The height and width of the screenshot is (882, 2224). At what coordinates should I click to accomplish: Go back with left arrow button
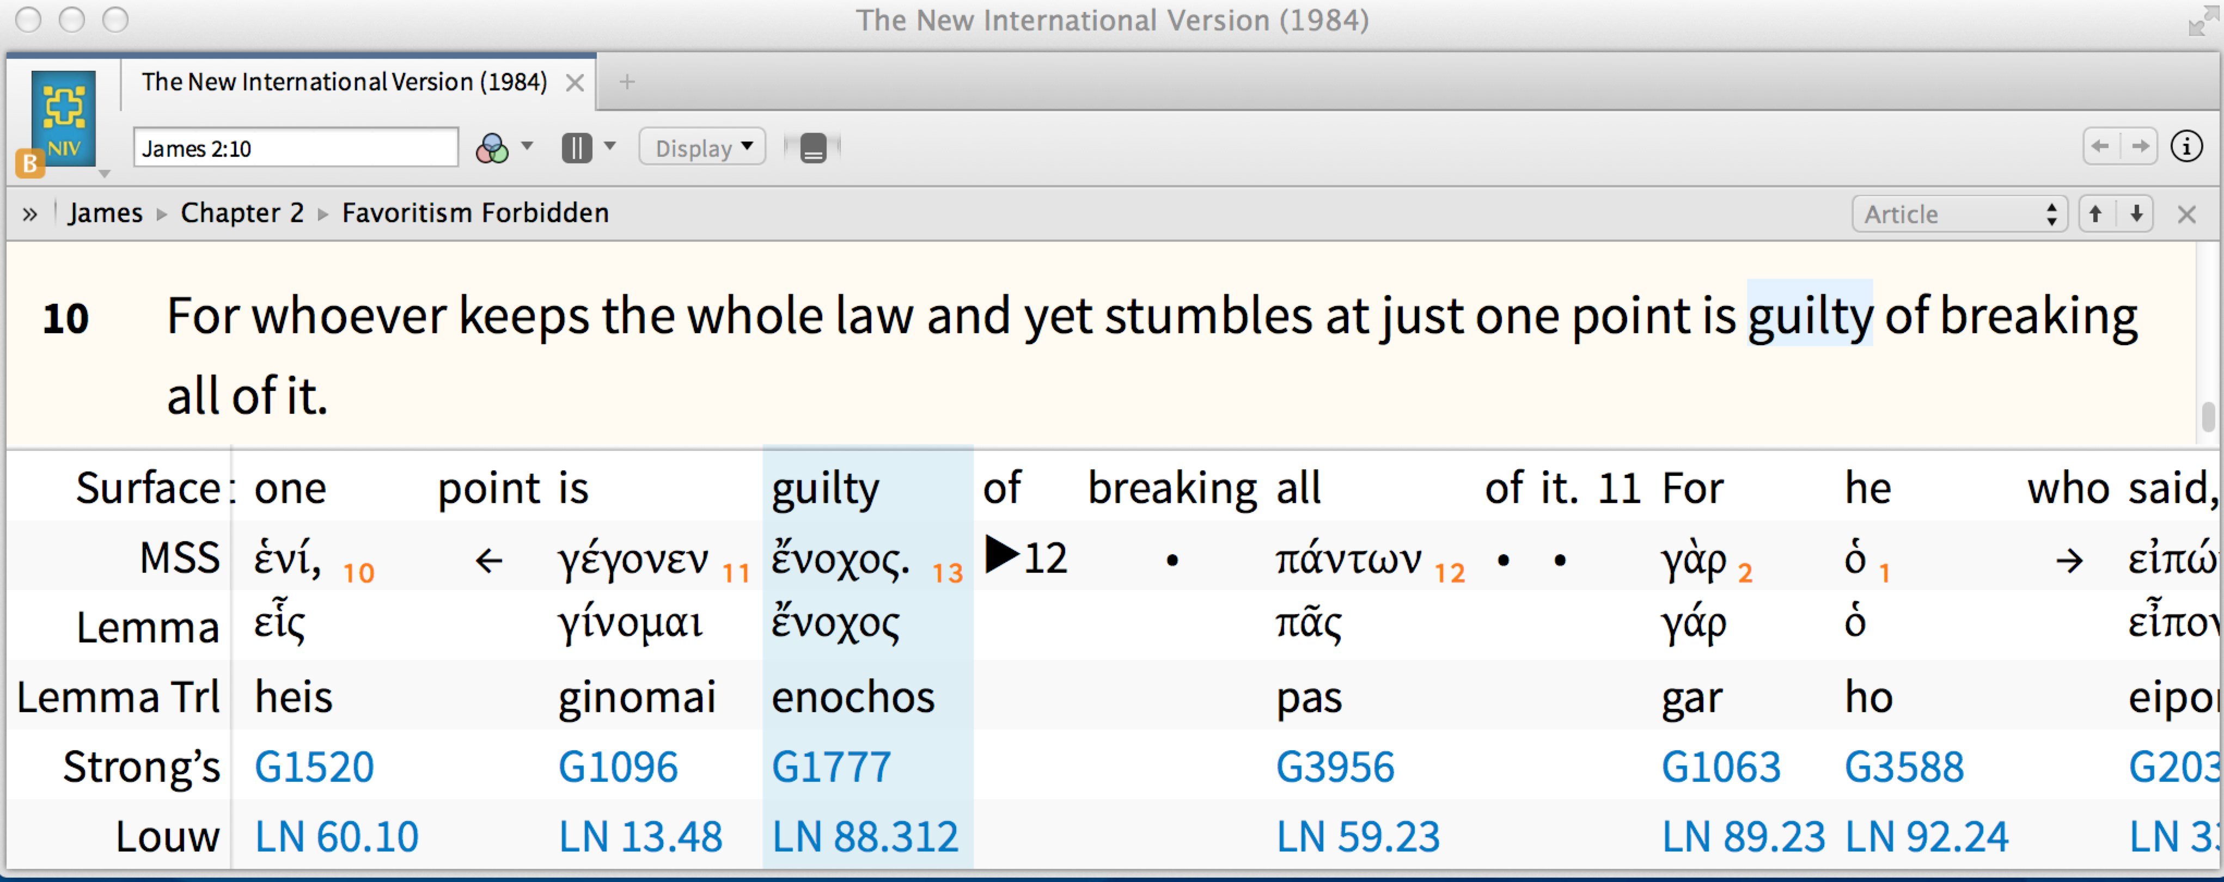pos(2101,146)
